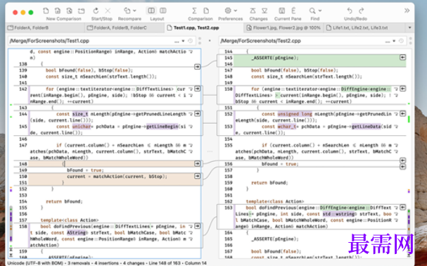427x266 pixels.
Task: Click the Start comparison refresh icon
Action: click(x=96, y=11)
